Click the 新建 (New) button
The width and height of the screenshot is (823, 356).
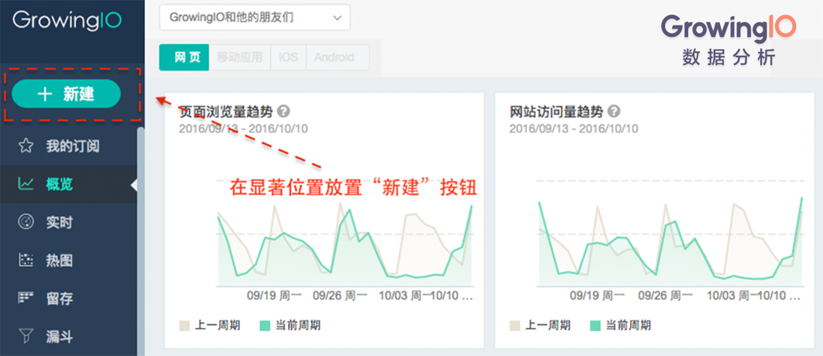coord(66,94)
